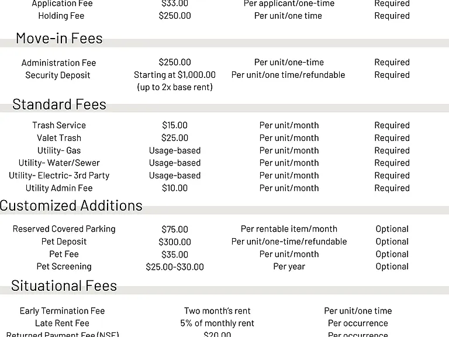The height and width of the screenshot is (337, 449).
Task: Click the Administration Fee label
Action: click(58, 63)
